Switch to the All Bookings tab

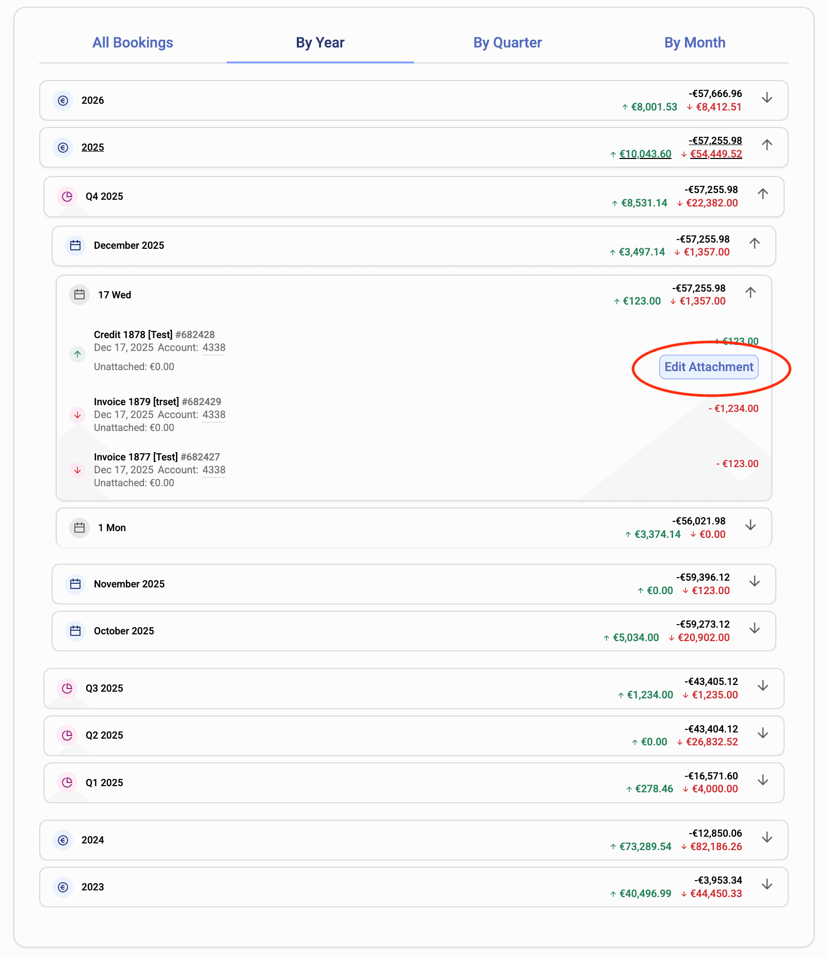click(x=133, y=43)
